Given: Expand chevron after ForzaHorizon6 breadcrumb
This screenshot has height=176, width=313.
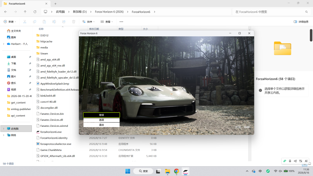Looking at the screenshot, I should click(x=154, y=12).
